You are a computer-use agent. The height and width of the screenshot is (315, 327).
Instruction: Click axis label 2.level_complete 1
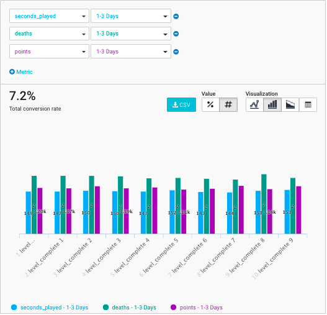pos(45,258)
